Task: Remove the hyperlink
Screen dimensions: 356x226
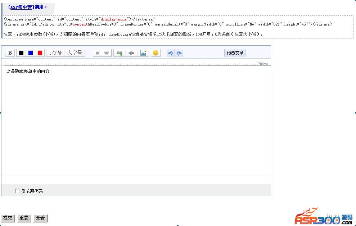Action: point(131,53)
